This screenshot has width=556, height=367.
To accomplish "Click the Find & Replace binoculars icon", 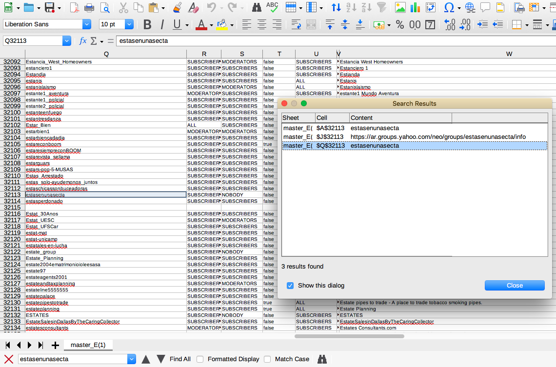I will [257, 7].
